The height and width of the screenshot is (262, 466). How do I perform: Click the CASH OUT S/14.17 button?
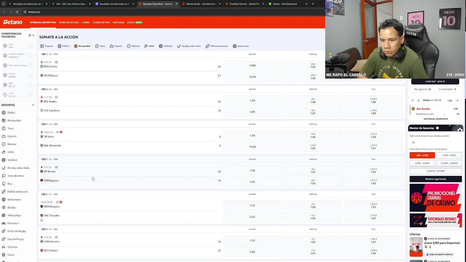pyautogui.click(x=435, y=82)
